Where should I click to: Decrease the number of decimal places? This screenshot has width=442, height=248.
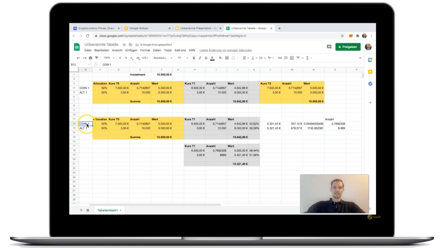(x=132, y=58)
